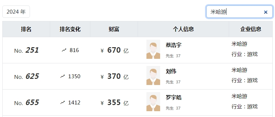Image resolution: width=275 pixels, height=117 pixels.
Task: Click the 355 亿 wealth value
Action: (118, 102)
